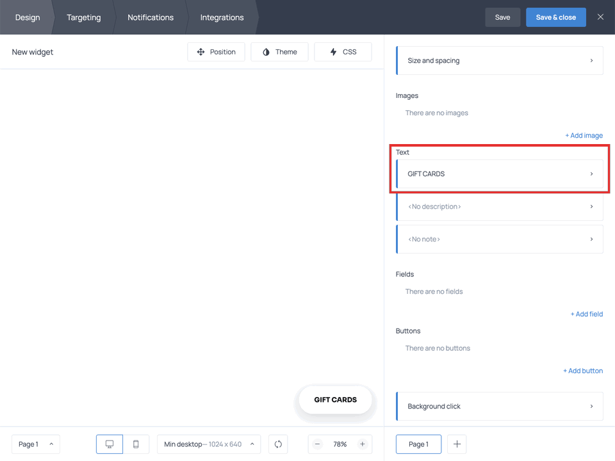This screenshot has height=461, width=615.
Task: Switch to the Targeting tab
Action: [x=83, y=17]
